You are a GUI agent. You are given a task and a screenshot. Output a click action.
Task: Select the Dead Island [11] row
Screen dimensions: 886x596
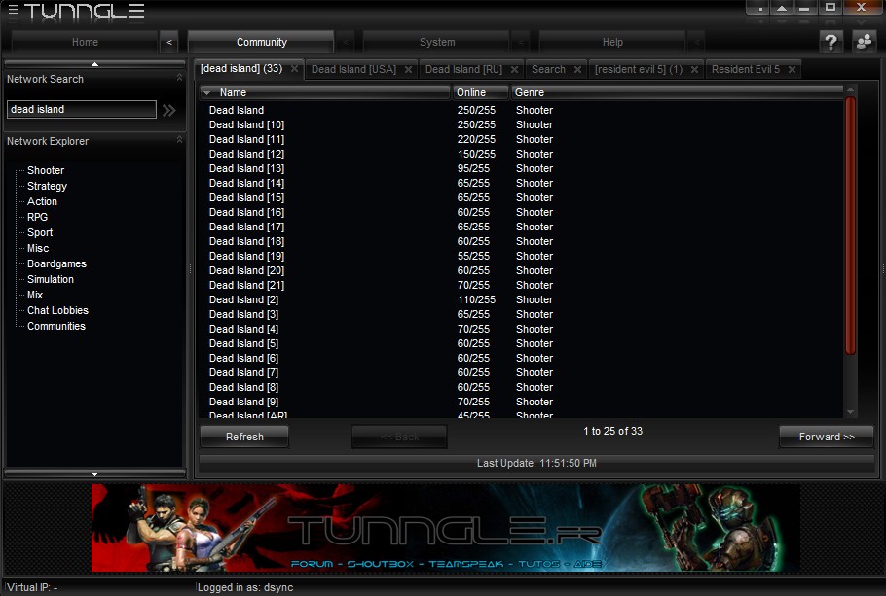point(521,139)
